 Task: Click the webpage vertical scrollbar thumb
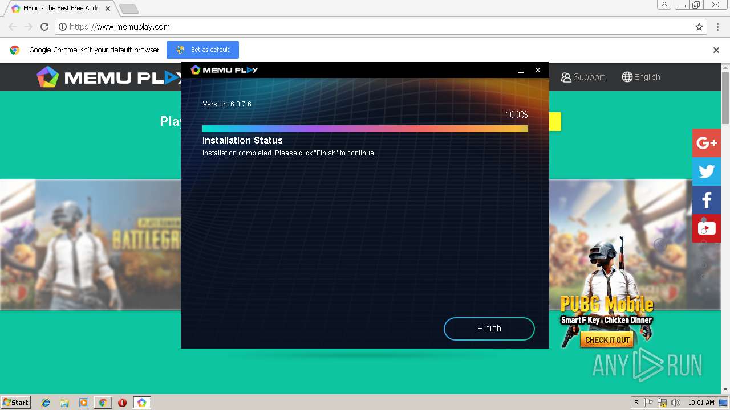point(725,98)
